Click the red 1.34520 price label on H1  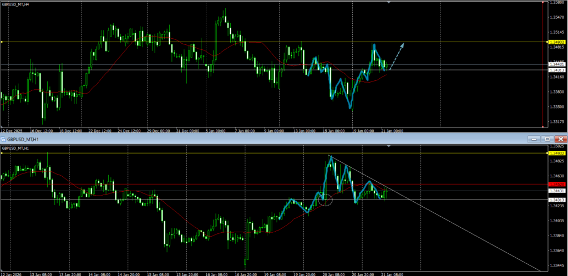click(556, 184)
